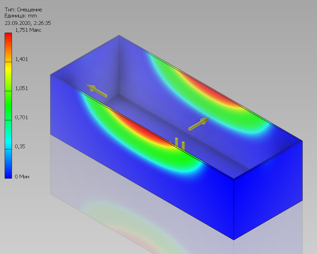Click the date stamp '23.09.2020, 2:26:35'
The width and height of the screenshot is (317, 254).
coord(28,23)
